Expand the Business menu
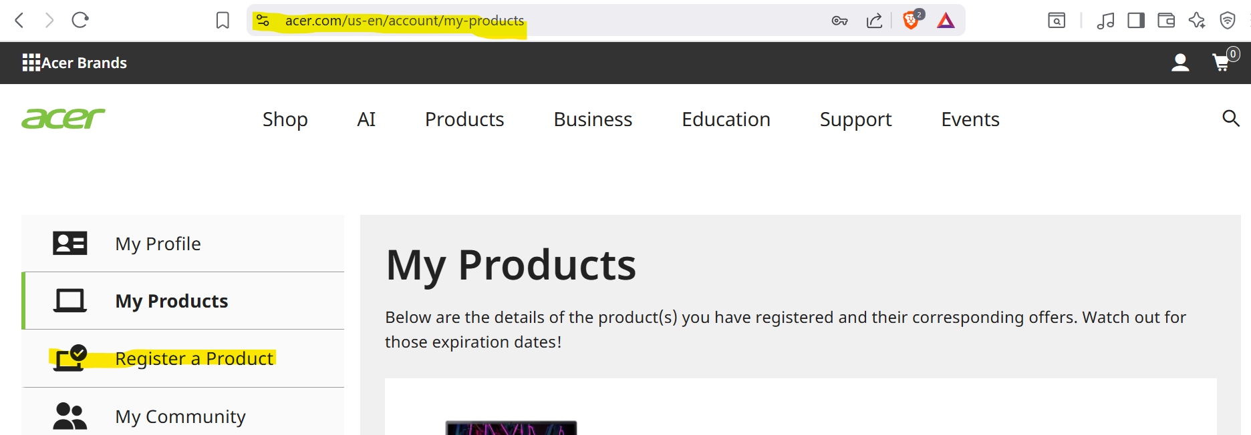The width and height of the screenshot is (1251, 435). [593, 119]
